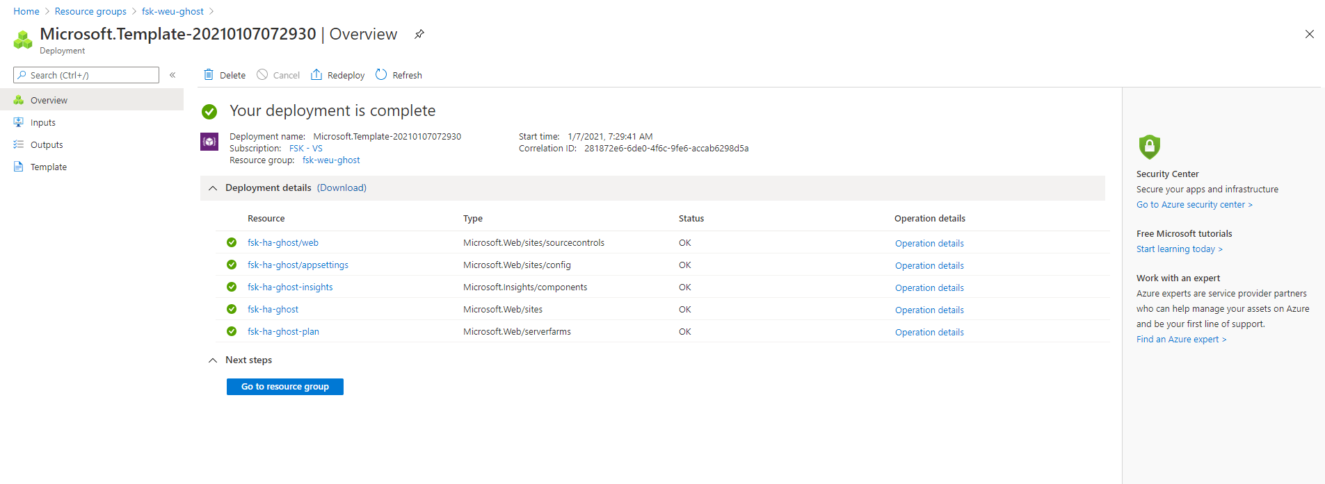Image resolution: width=1325 pixels, height=484 pixels.
Task: Go to Resource groups breadcrumb
Action: tap(90, 12)
